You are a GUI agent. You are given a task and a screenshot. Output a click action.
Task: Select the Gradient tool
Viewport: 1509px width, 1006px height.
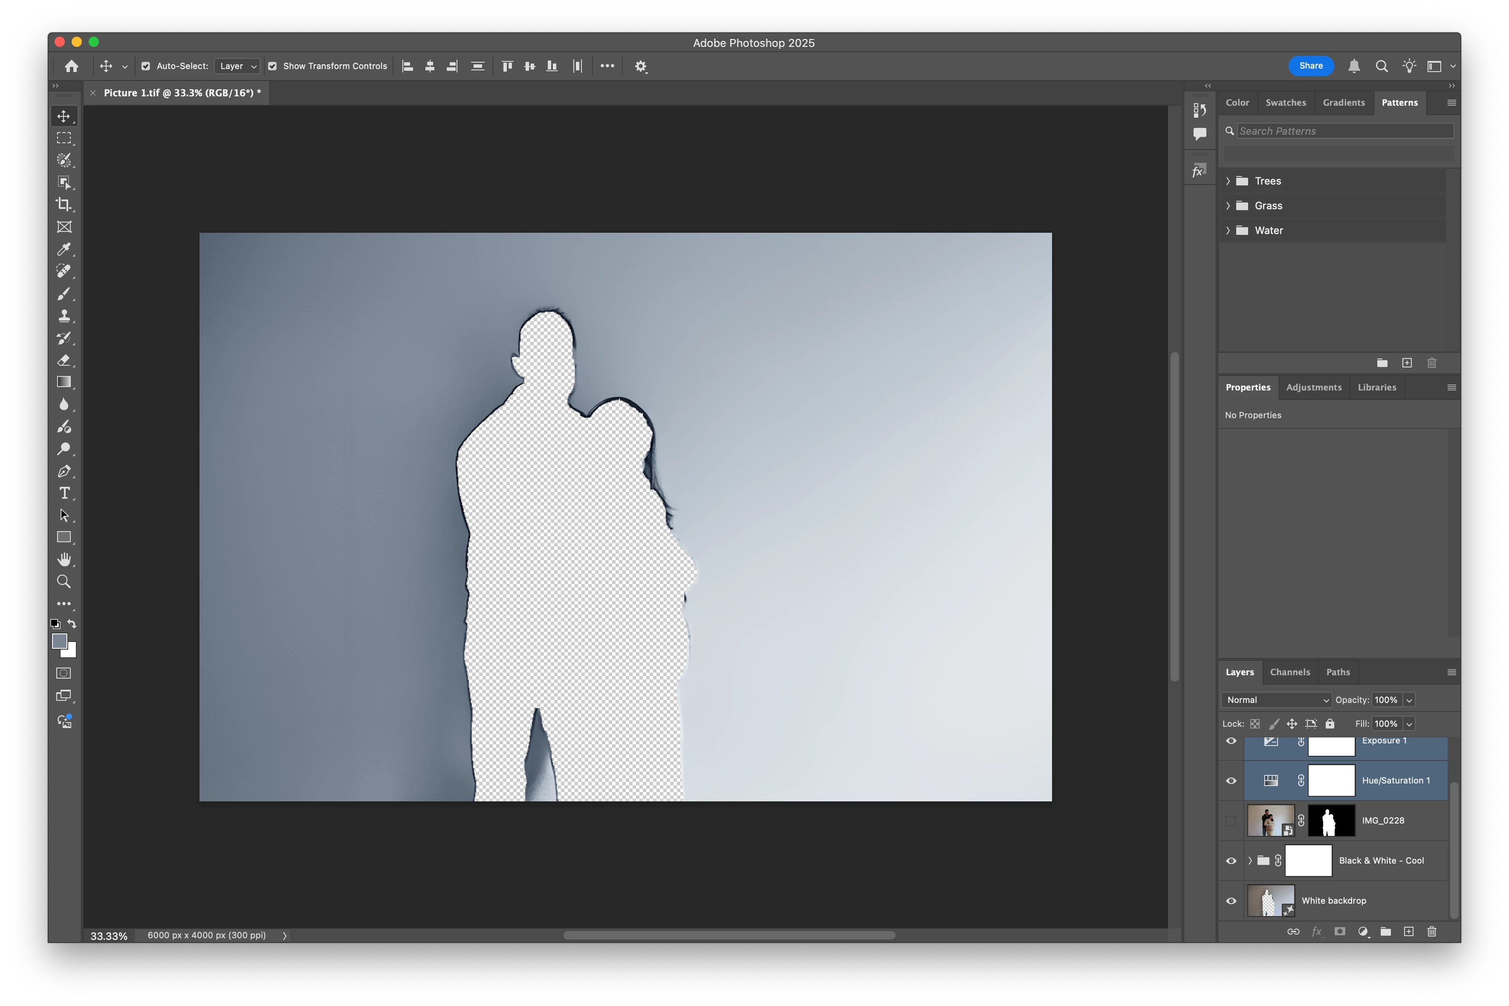coord(64,382)
